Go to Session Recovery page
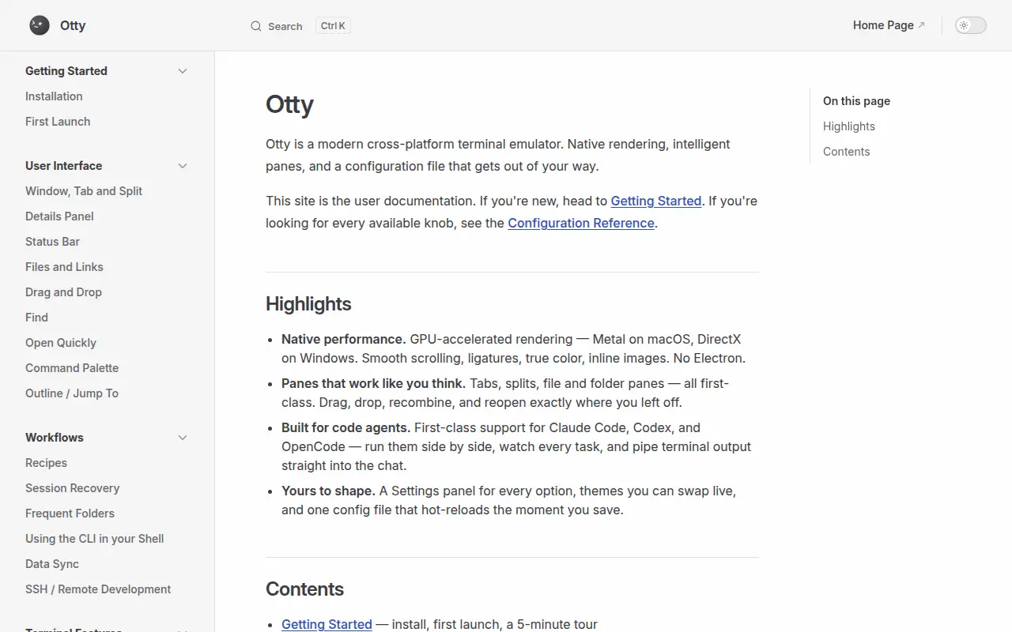1012x632 pixels. (x=73, y=488)
